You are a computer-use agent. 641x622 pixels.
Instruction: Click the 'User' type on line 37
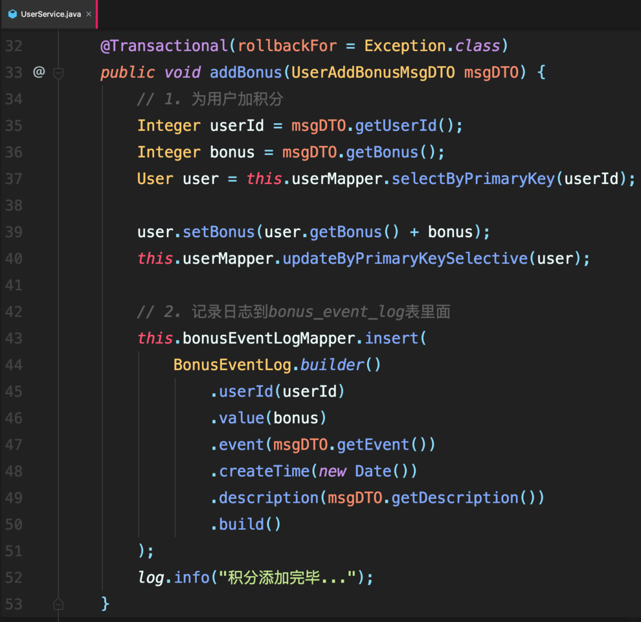coord(155,179)
